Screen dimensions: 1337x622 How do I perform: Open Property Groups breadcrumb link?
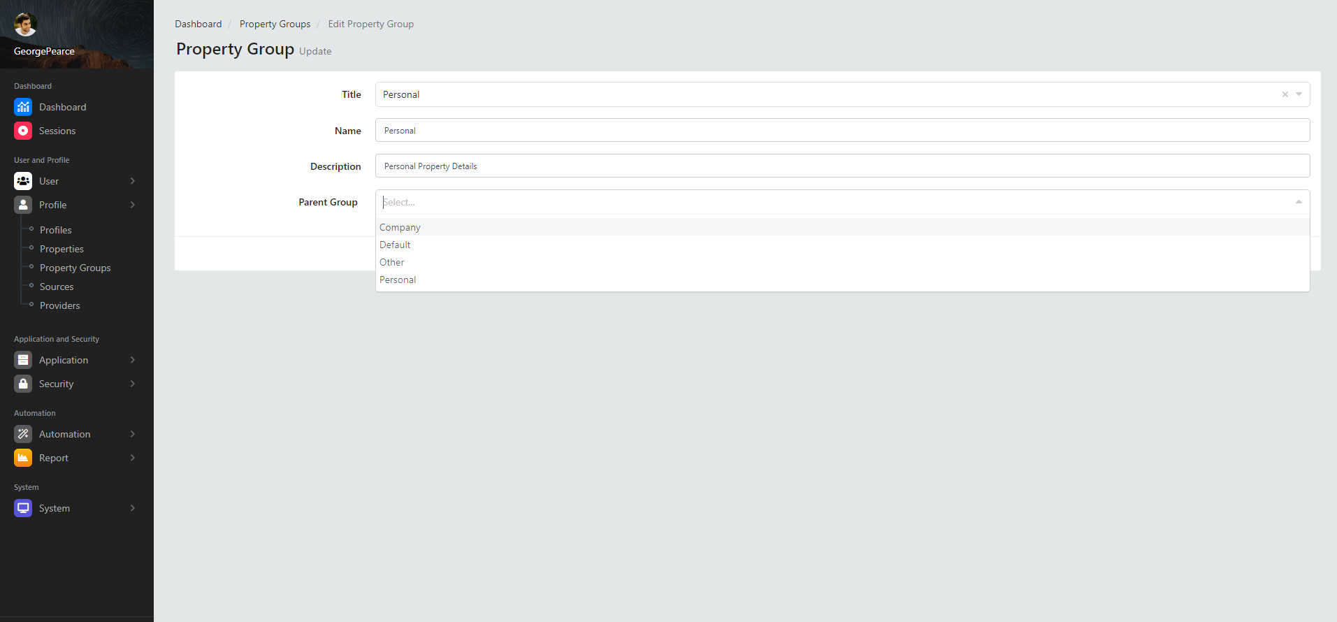pos(275,24)
